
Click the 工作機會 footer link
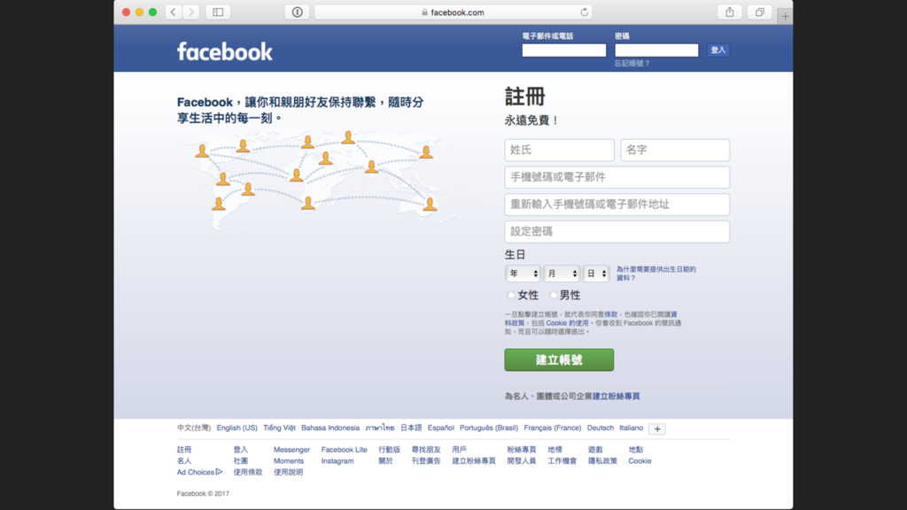tap(562, 460)
